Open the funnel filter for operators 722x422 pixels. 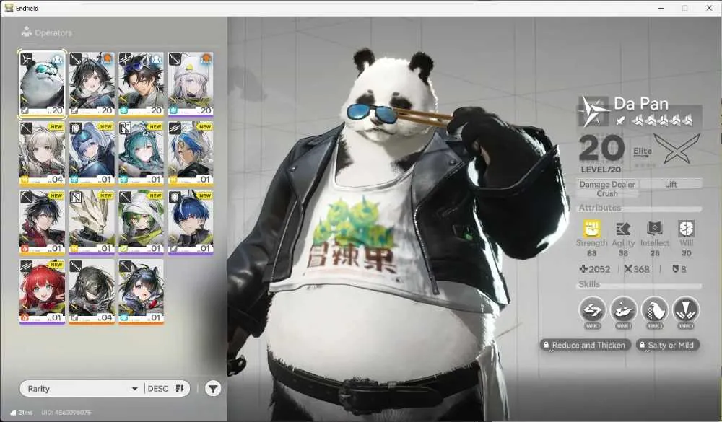(x=213, y=389)
